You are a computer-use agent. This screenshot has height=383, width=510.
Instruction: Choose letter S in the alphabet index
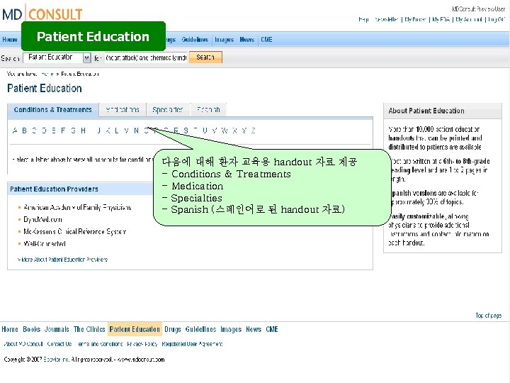coord(186,131)
